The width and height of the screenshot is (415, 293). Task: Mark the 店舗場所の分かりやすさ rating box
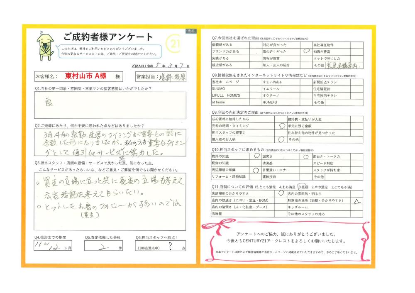[x=282, y=193]
